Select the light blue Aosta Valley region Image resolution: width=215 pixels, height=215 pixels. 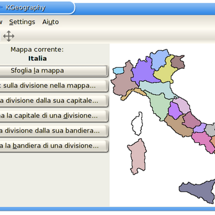[x=119, y=71]
